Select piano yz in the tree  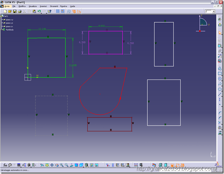pyautogui.click(x=9, y=23)
